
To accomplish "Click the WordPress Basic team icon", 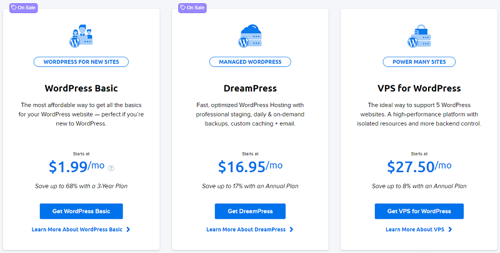I will (x=81, y=36).
